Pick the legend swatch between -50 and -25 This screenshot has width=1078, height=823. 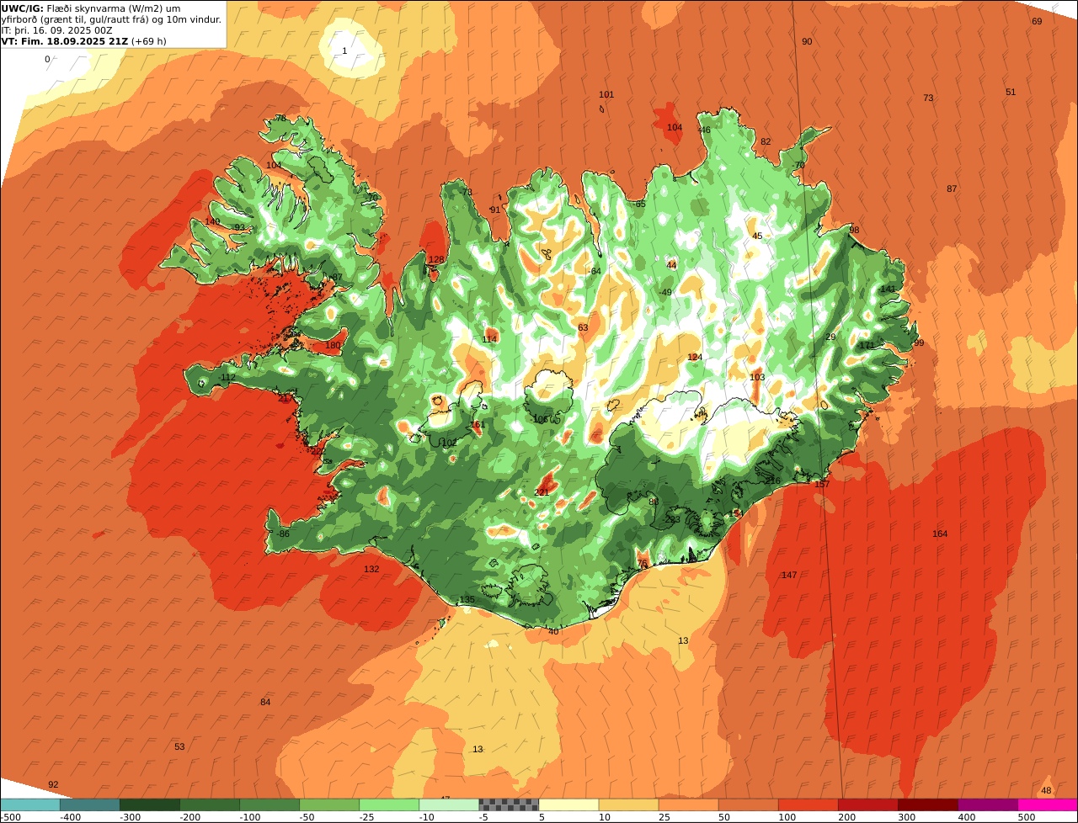coord(329,804)
